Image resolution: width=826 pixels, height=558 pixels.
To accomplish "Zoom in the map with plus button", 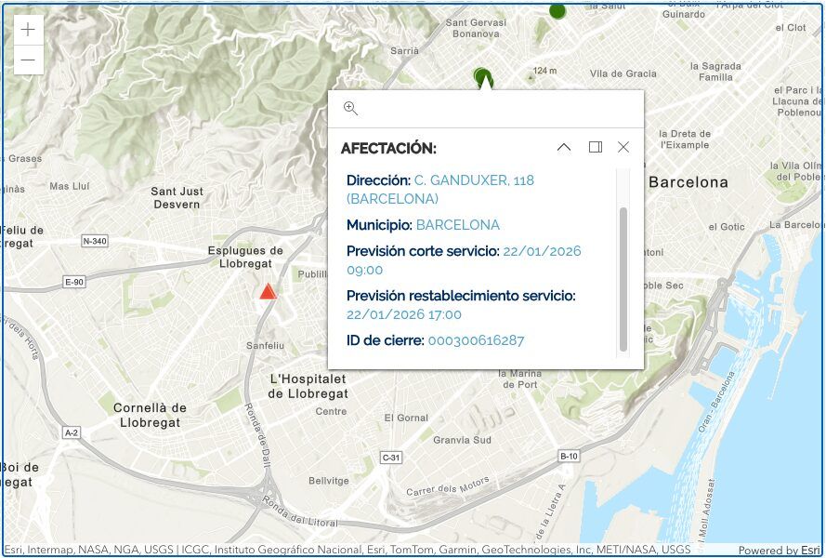I will (28, 30).
